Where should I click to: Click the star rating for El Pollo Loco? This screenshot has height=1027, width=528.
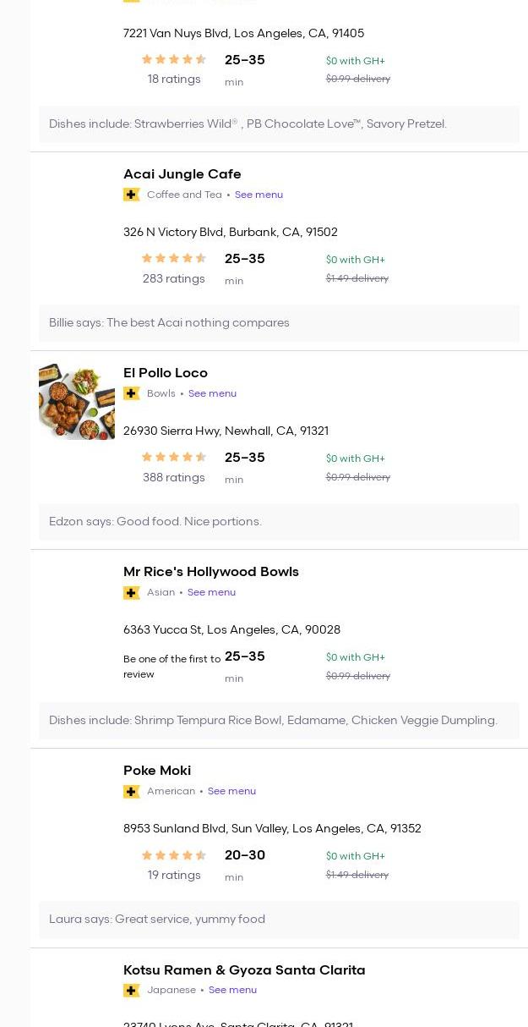[x=173, y=458]
